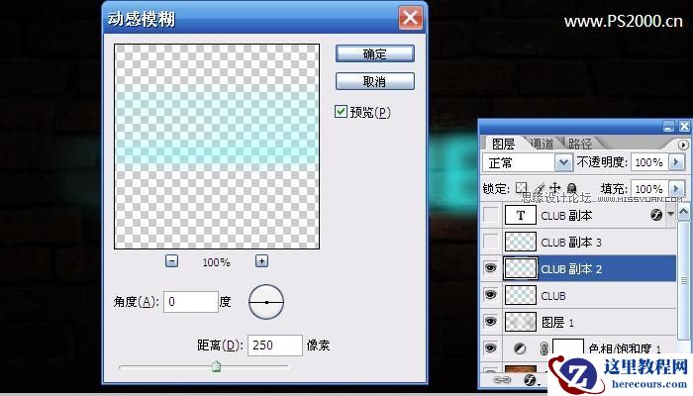
Task: Open the 正常 blend mode dropdown
Action: tap(563, 162)
